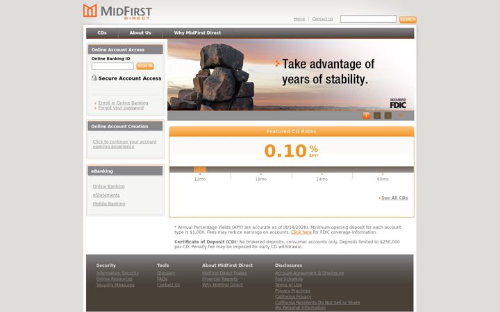Click the eBanking panel header
Image resolution: width=500 pixels, height=312 pixels.
pos(125,171)
